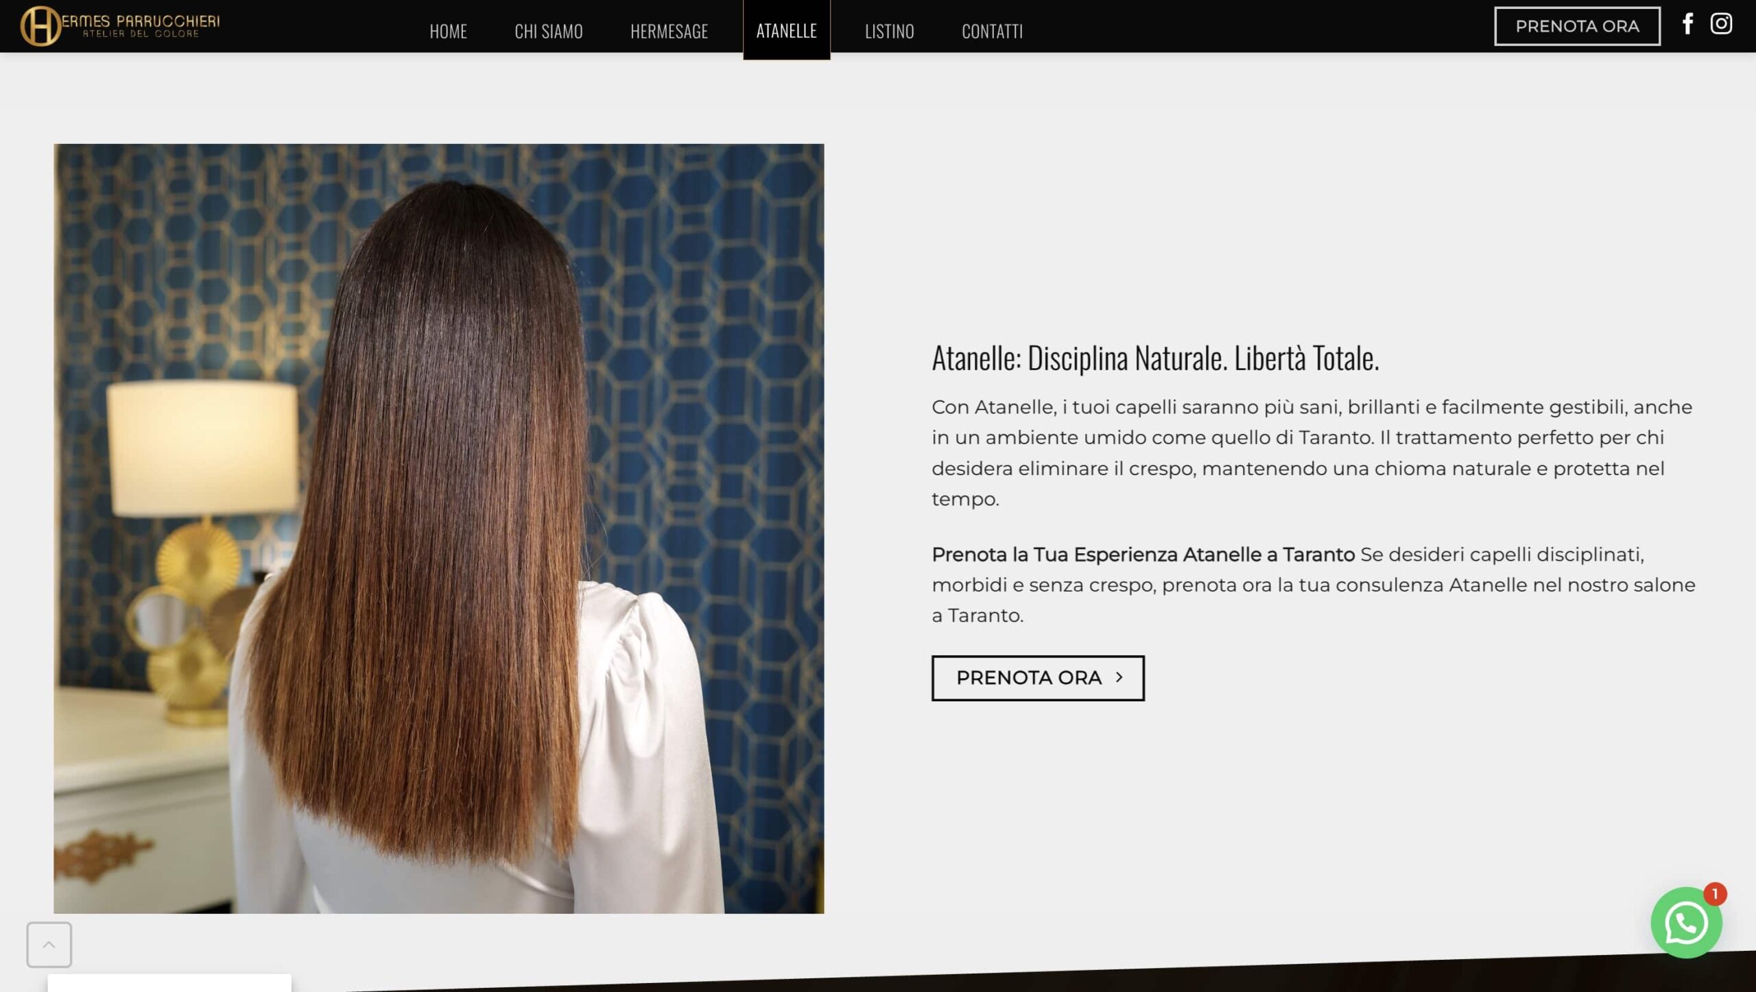This screenshot has height=992, width=1756.
Task: Go to the CONTATTI page
Action: click(x=992, y=31)
